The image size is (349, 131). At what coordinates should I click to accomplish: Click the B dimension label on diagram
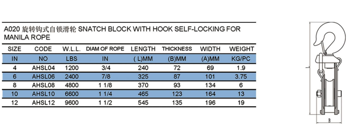329,120
